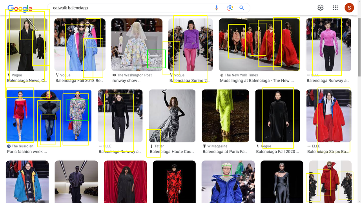Open bottom row dark leather jacket image
The height and width of the screenshot is (203, 361).
[x=77, y=181]
